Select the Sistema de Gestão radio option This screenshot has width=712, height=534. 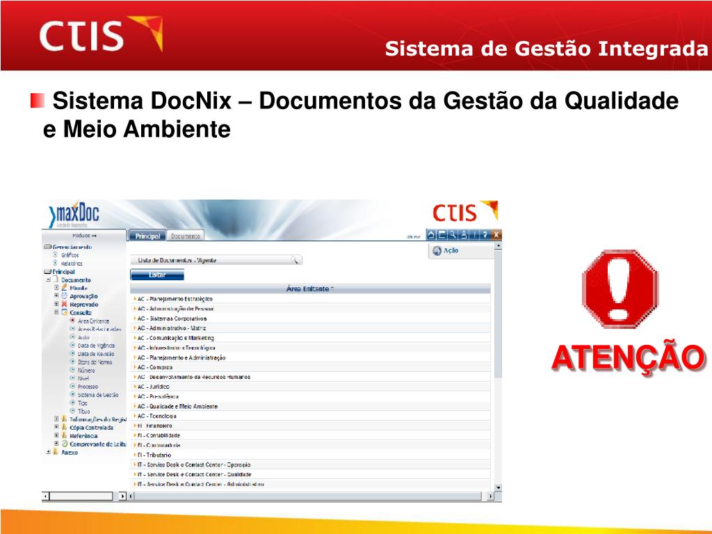(x=72, y=394)
